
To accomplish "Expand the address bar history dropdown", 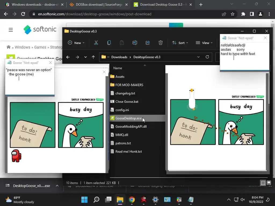I will pos(198,57).
